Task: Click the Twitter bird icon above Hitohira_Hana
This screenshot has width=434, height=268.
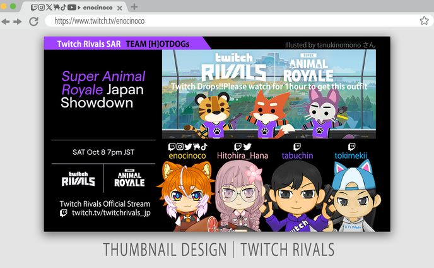Action: pyautogui.click(x=247, y=147)
